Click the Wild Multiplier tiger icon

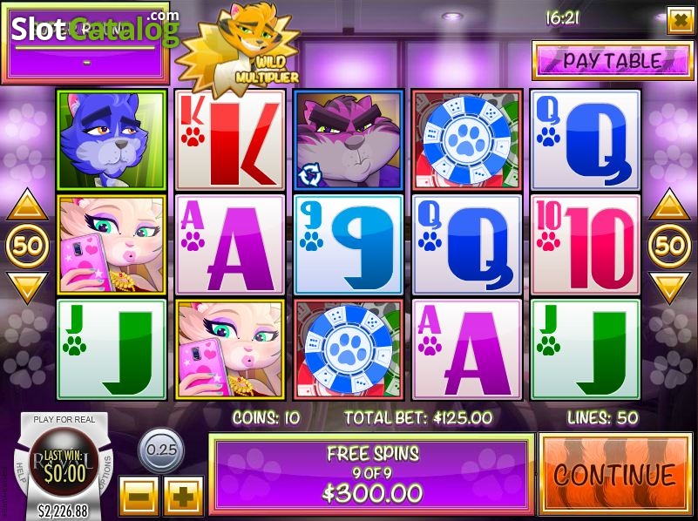pos(238,47)
